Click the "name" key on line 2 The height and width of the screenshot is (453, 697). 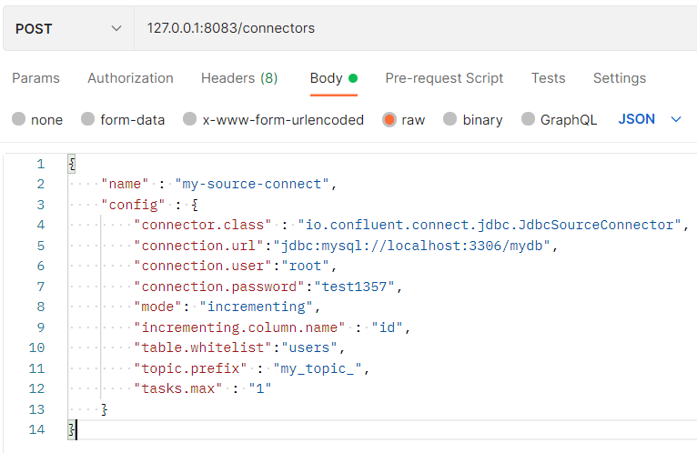125,184
